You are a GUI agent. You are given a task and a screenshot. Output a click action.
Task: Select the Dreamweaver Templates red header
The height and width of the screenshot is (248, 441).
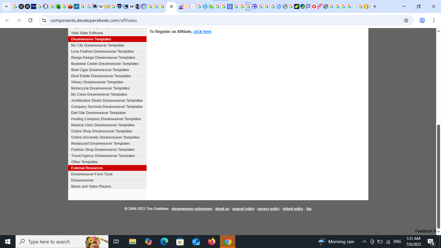click(107, 39)
